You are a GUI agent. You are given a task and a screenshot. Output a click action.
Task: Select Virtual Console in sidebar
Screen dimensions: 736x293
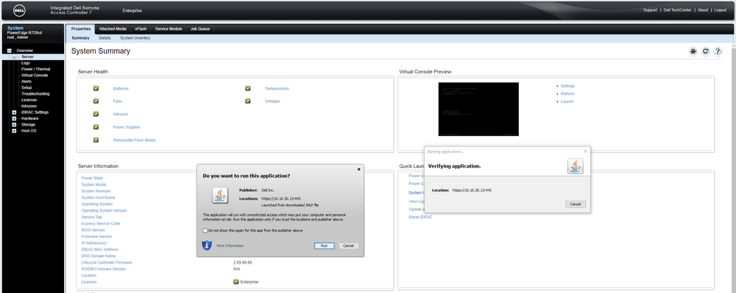tap(35, 75)
